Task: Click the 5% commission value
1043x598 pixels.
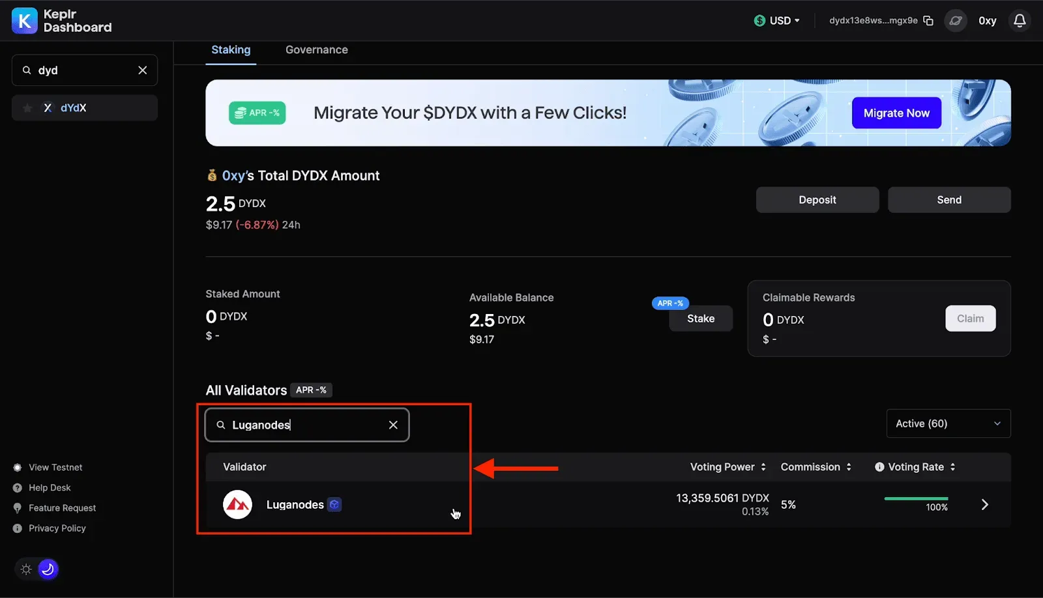Action: tap(788, 505)
